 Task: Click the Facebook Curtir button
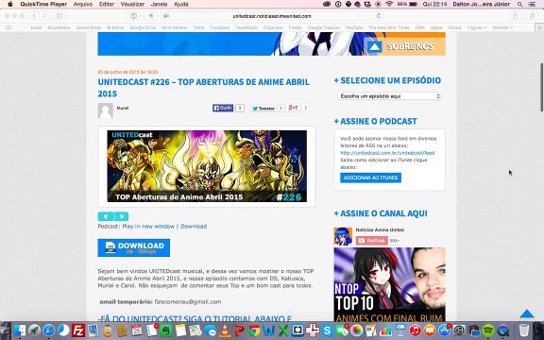(x=223, y=108)
